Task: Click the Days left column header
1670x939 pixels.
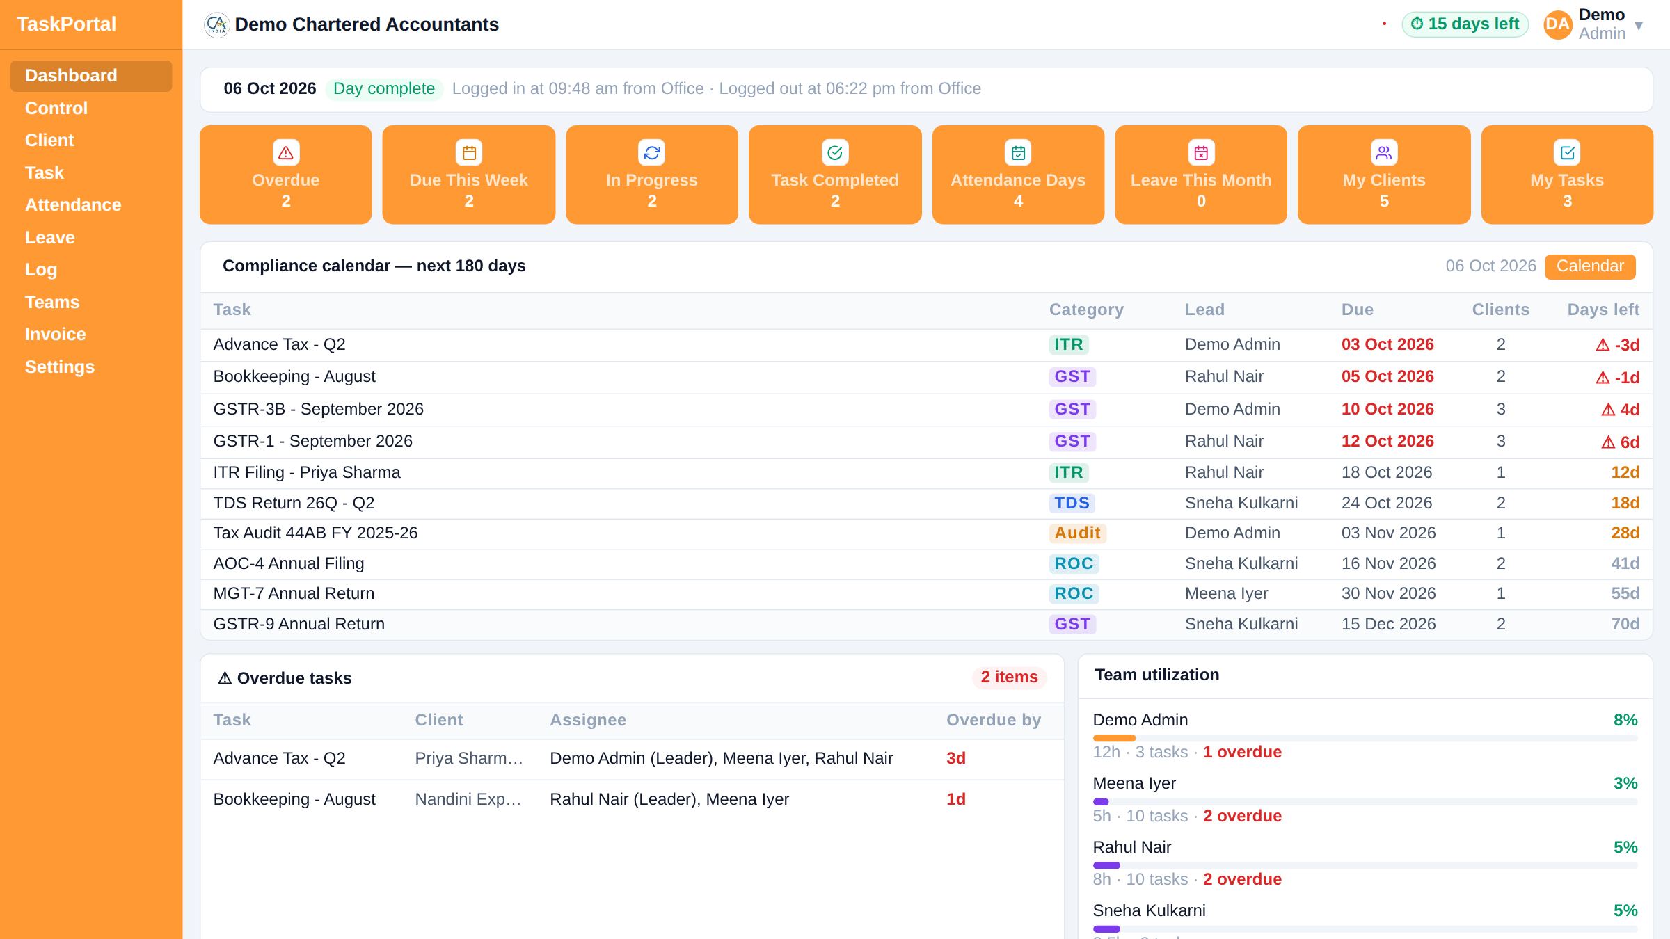Action: (1603, 310)
